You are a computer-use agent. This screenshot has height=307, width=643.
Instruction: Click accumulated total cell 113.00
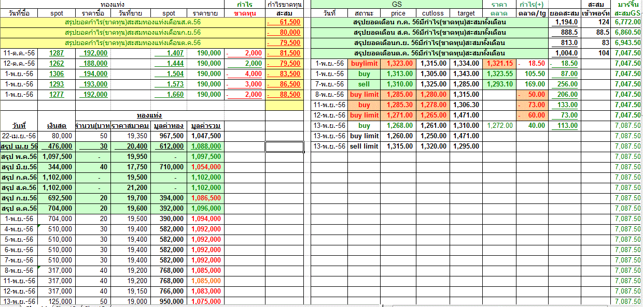(x=564, y=125)
